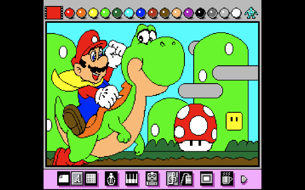Click the large red current color box

pos(53,13)
